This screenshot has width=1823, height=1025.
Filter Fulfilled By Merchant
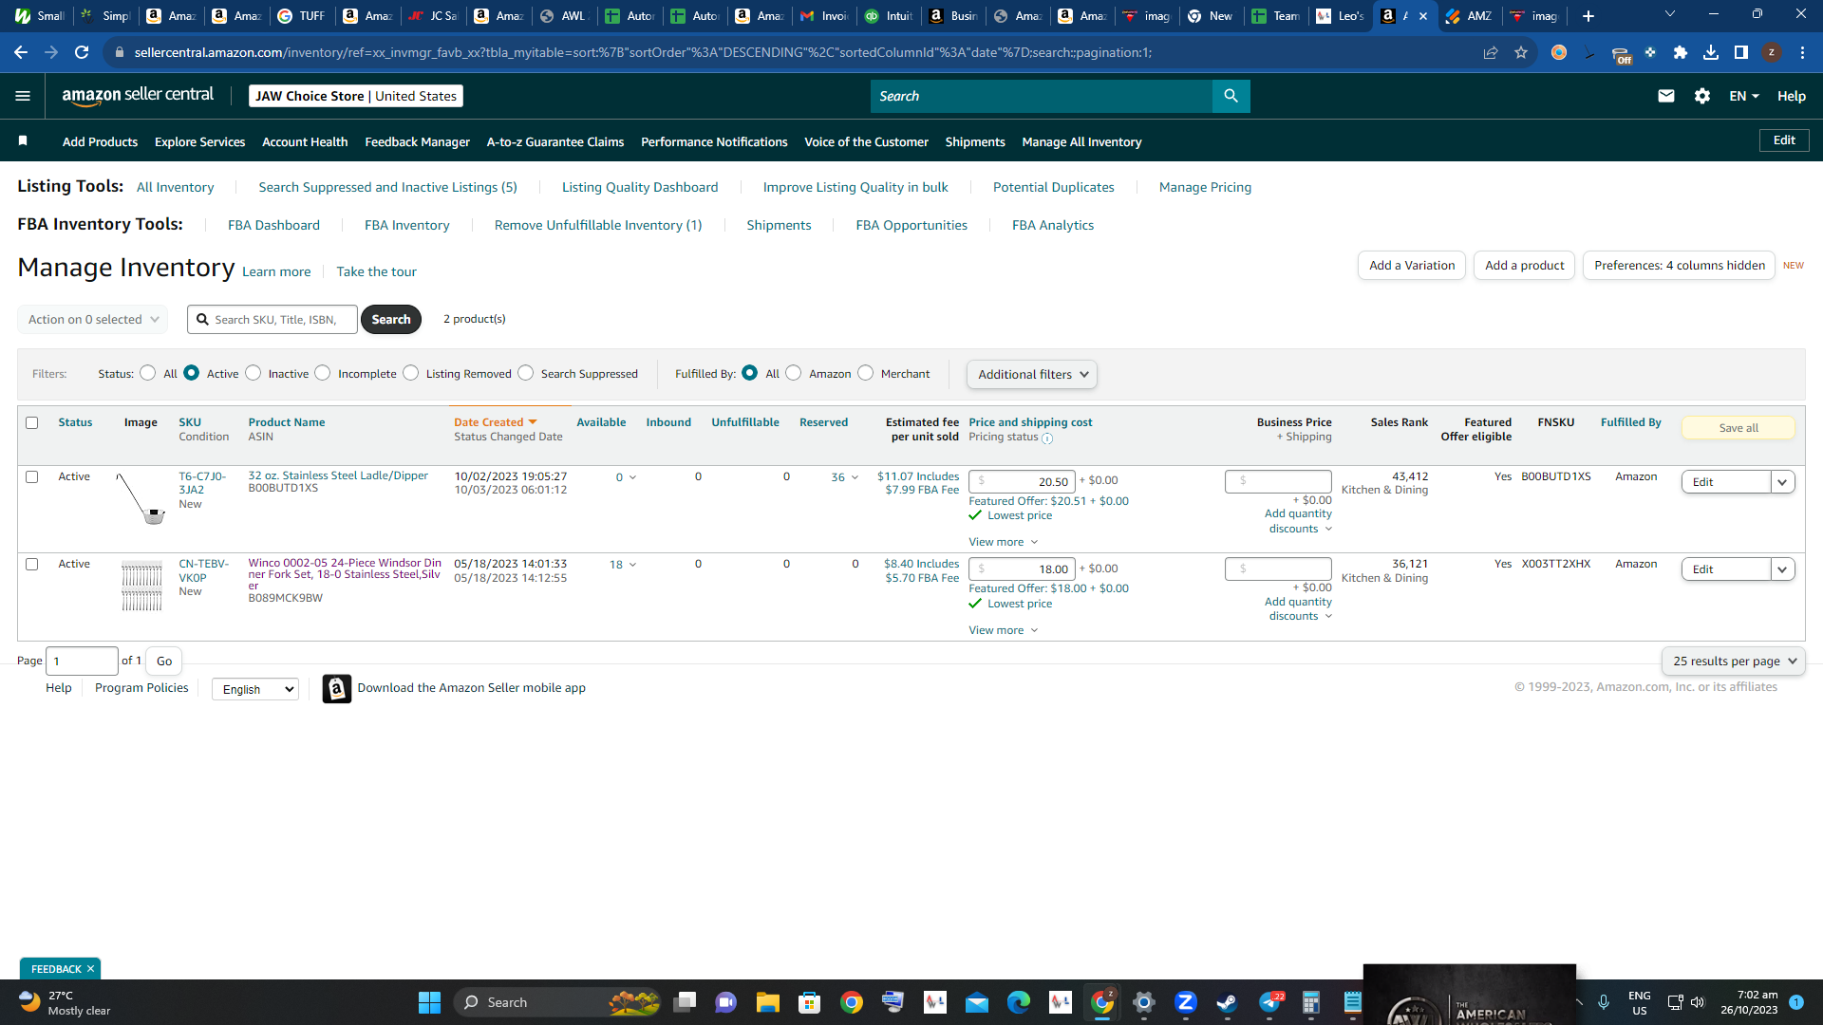[866, 373]
